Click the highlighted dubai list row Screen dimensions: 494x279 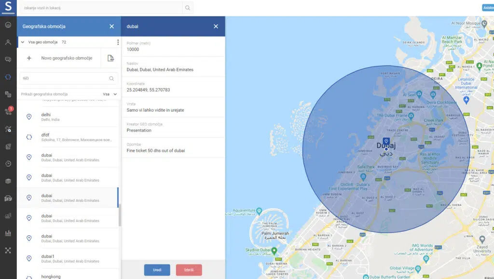click(x=68, y=198)
